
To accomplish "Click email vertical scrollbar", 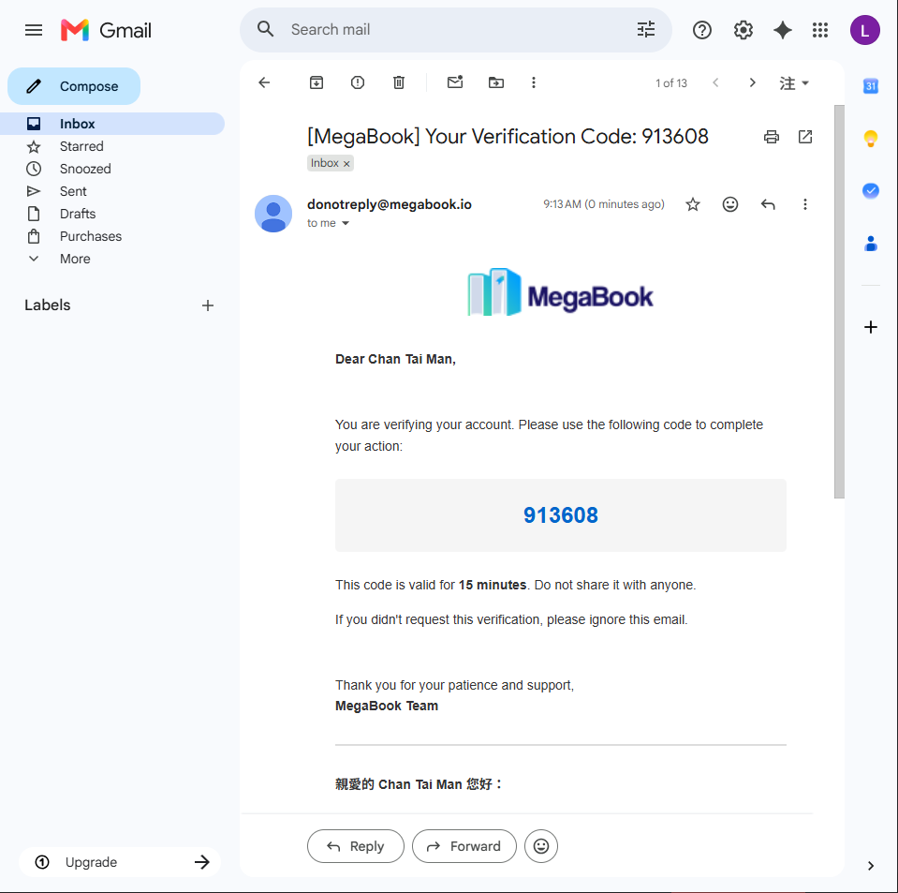I will click(x=839, y=302).
